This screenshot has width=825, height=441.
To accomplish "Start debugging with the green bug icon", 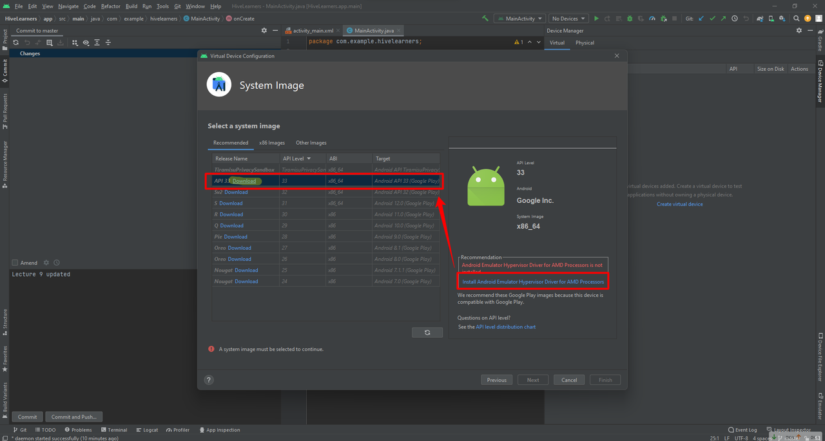I will (630, 19).
